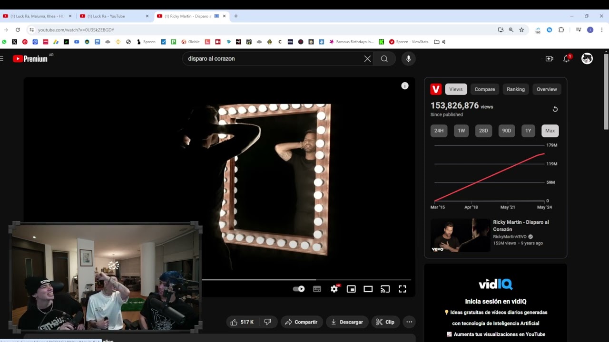The image size is (609, 342).
Task: Click the Compartir share button
Action: 301,322
